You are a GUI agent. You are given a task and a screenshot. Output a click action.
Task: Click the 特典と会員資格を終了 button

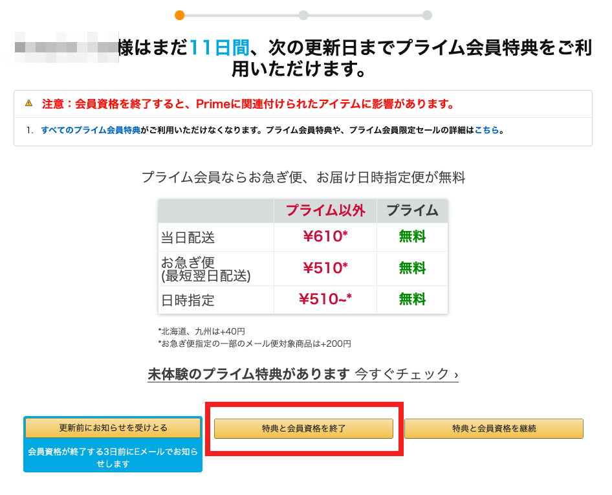[x=303, y=428]
